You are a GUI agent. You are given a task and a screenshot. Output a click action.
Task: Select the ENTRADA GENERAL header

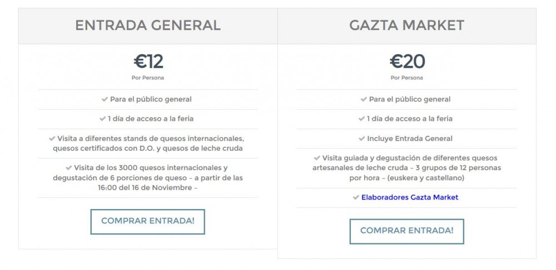[148, 26]
